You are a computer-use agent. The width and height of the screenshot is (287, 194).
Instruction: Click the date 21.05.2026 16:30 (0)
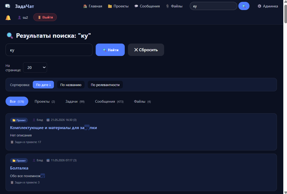click(x=64, y=120)
